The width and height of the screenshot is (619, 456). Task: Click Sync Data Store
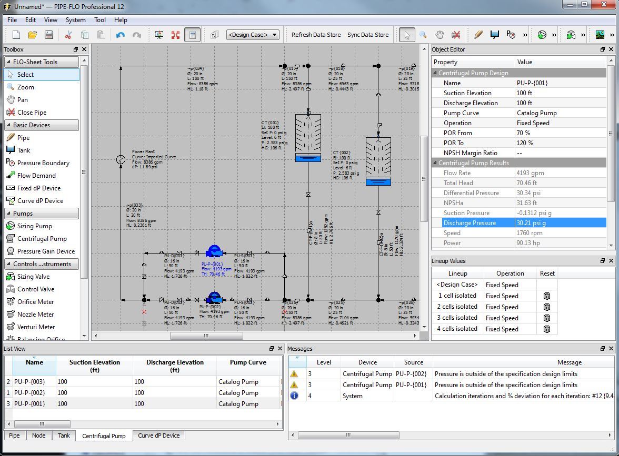[367, 35]
